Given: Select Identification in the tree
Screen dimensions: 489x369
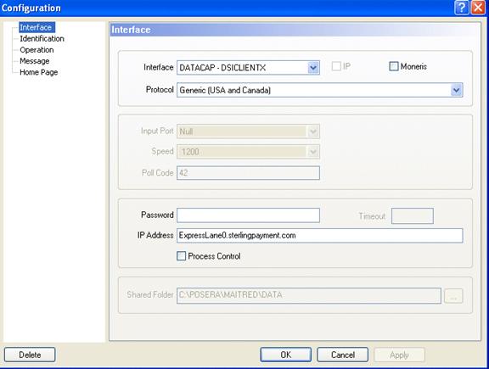Looking at the screenshot, I should (x=42, y=39).
